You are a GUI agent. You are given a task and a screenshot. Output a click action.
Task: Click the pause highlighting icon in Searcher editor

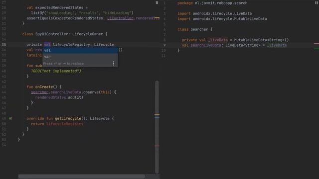pos(317,2)
